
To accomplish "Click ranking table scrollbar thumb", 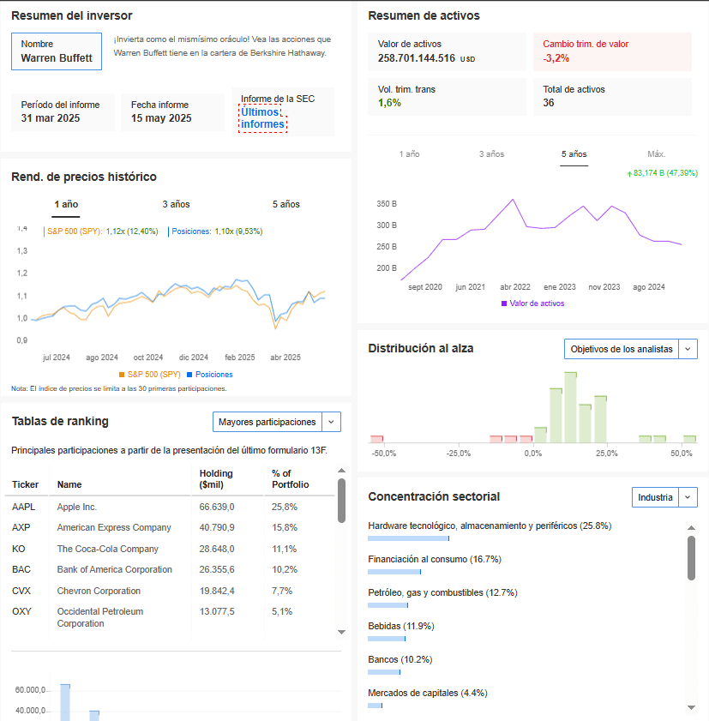I will [341, 501].
